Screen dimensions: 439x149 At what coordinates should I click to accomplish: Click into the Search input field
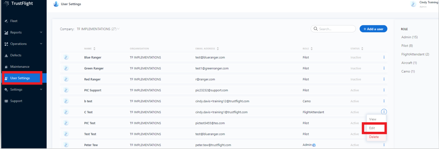pyautogui.click(x=335, y=29)
